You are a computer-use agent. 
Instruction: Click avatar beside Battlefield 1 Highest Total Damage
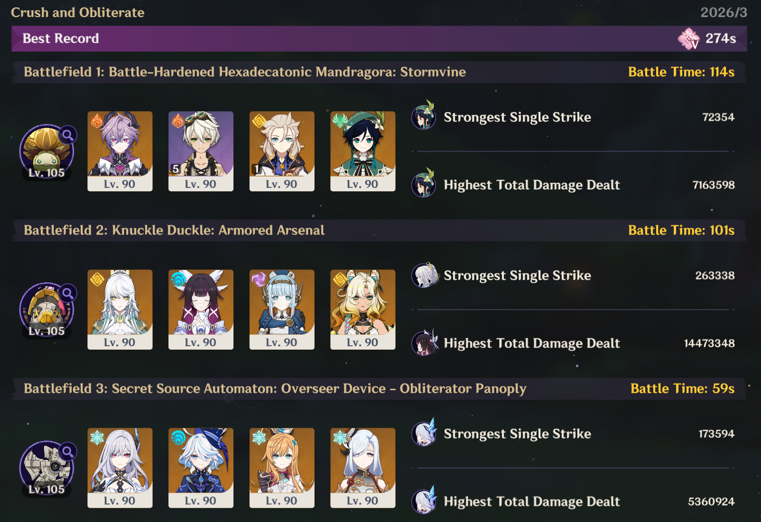point(424,183)
